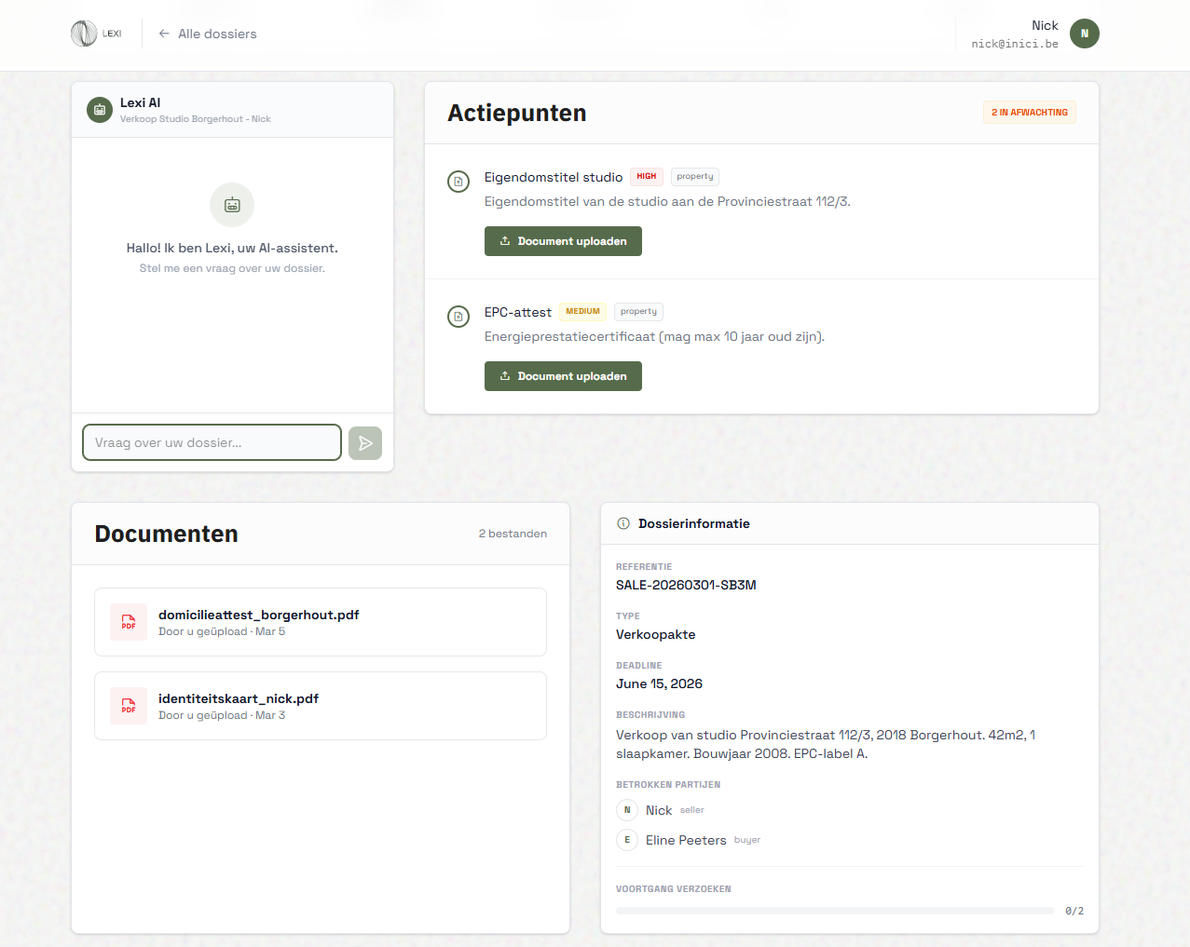1190x947 pixels.
Task: Upload document for EPC-attest
Action: pos(563,376)
